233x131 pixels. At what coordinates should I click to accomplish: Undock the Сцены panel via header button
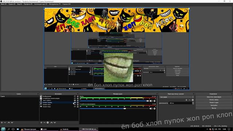[38, 94]
